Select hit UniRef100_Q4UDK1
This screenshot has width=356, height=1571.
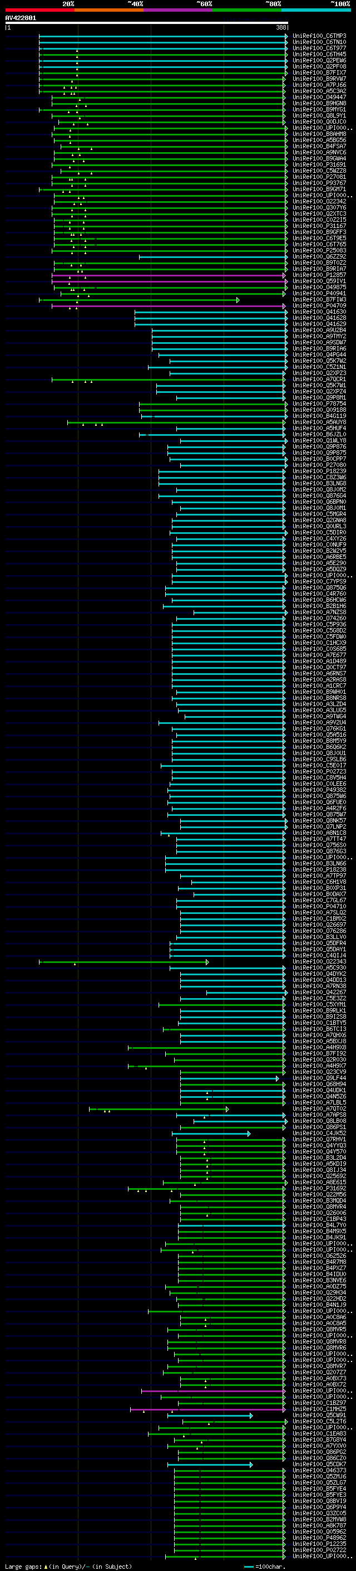tap(319, 1091)
